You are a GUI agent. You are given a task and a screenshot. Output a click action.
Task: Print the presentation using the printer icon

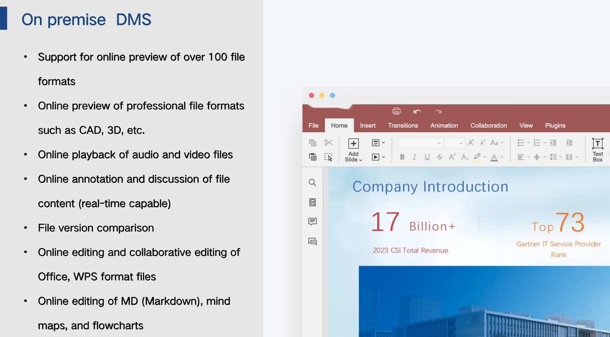point(396,111)
